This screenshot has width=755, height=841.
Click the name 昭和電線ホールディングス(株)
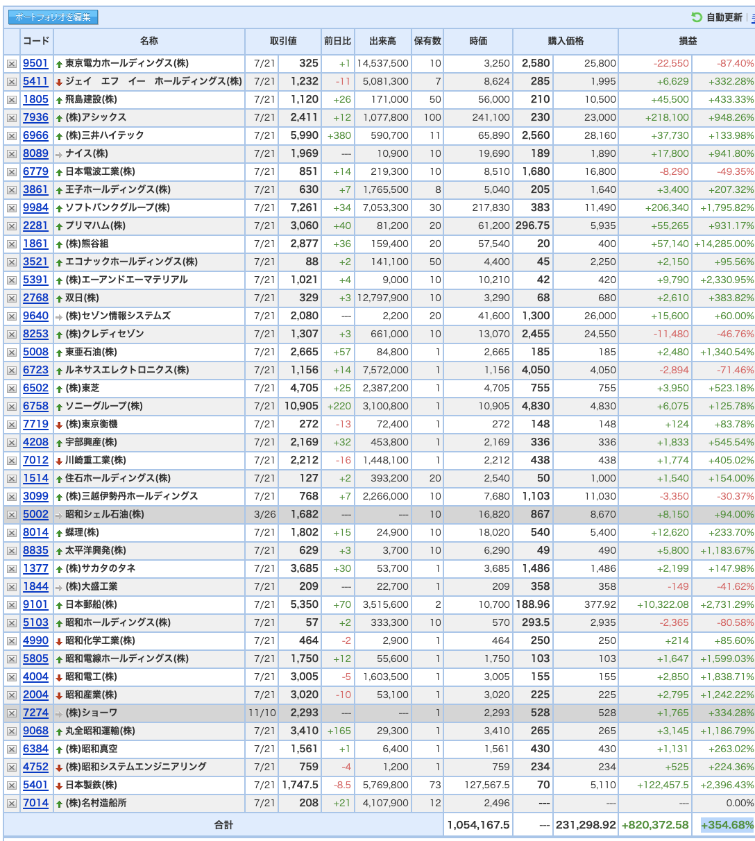click(x=127, y=659)
